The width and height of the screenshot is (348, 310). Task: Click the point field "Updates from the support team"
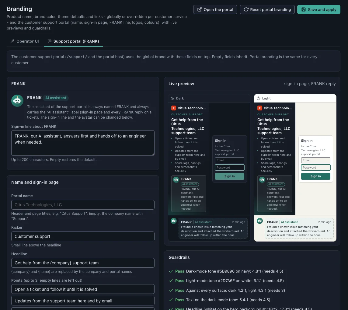(x=83, y=301)
